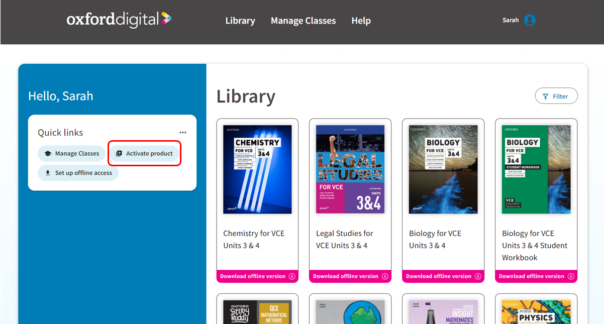Open the Biology Student Workbook green cover
Viewport: 604px width, 324px height.
(536, 169)
